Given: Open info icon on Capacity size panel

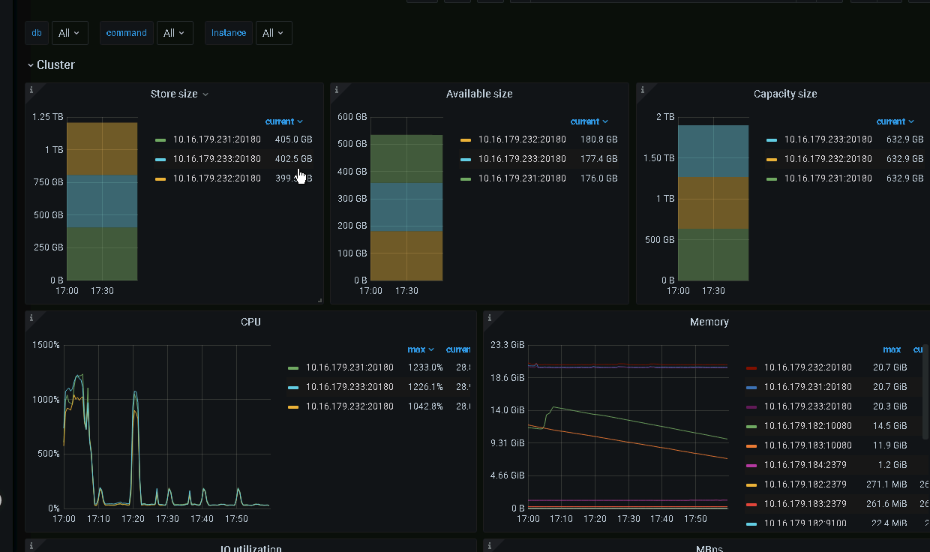Looking at the screenshot, I should coord(642,89).
